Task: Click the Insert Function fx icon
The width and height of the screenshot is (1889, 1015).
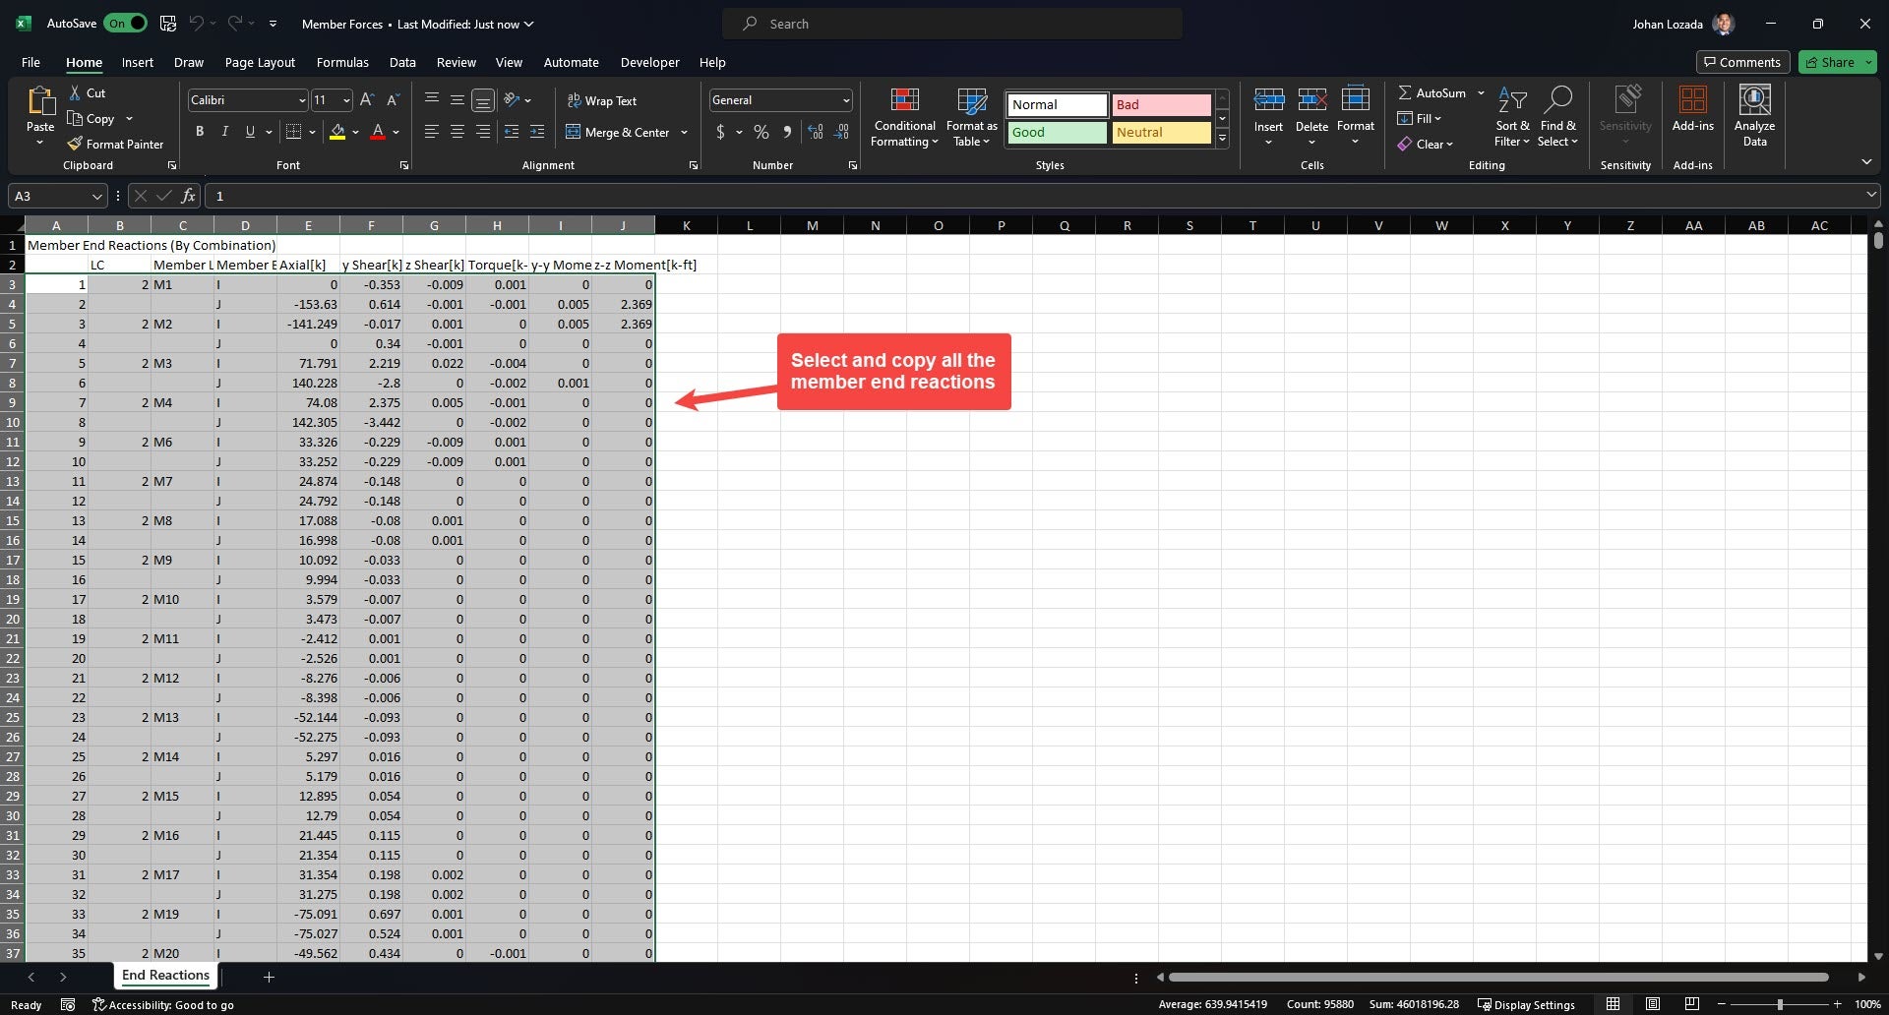Action: point(188,196)
